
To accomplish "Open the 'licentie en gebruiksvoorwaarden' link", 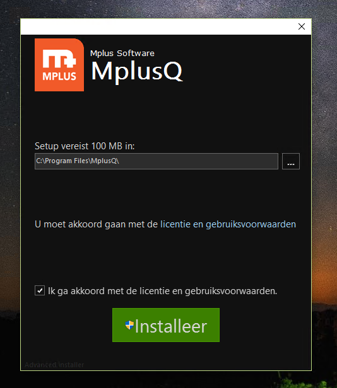I will click(228, 224).
